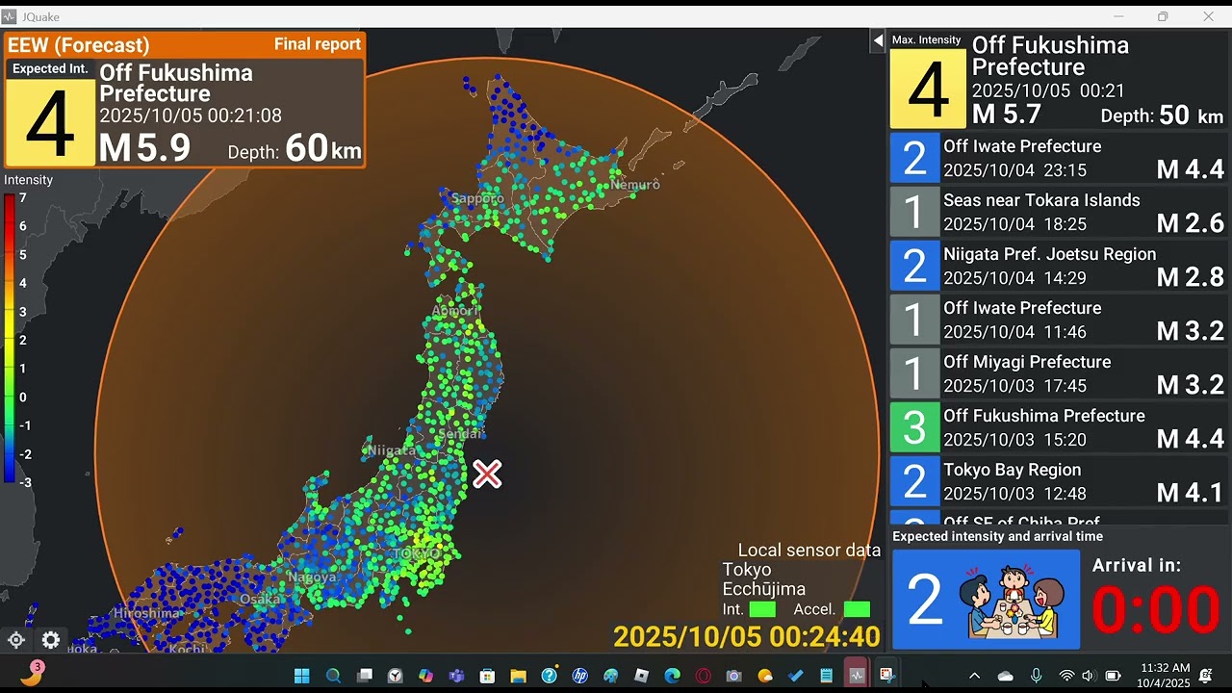Click the Nemuro label on the map

coord(635,184)
